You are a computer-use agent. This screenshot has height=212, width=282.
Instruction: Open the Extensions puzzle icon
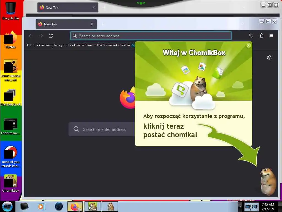(261, 36)
